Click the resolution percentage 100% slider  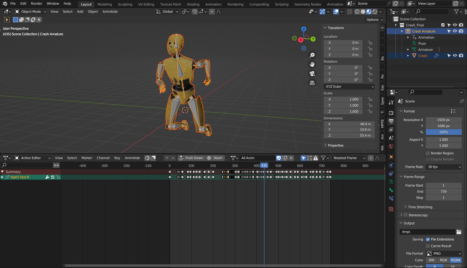point(444,132)
